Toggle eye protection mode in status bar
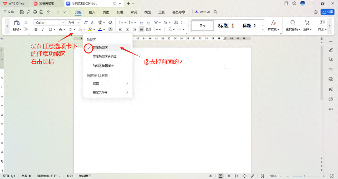The image size is (338, 179). tap(210, 176)
